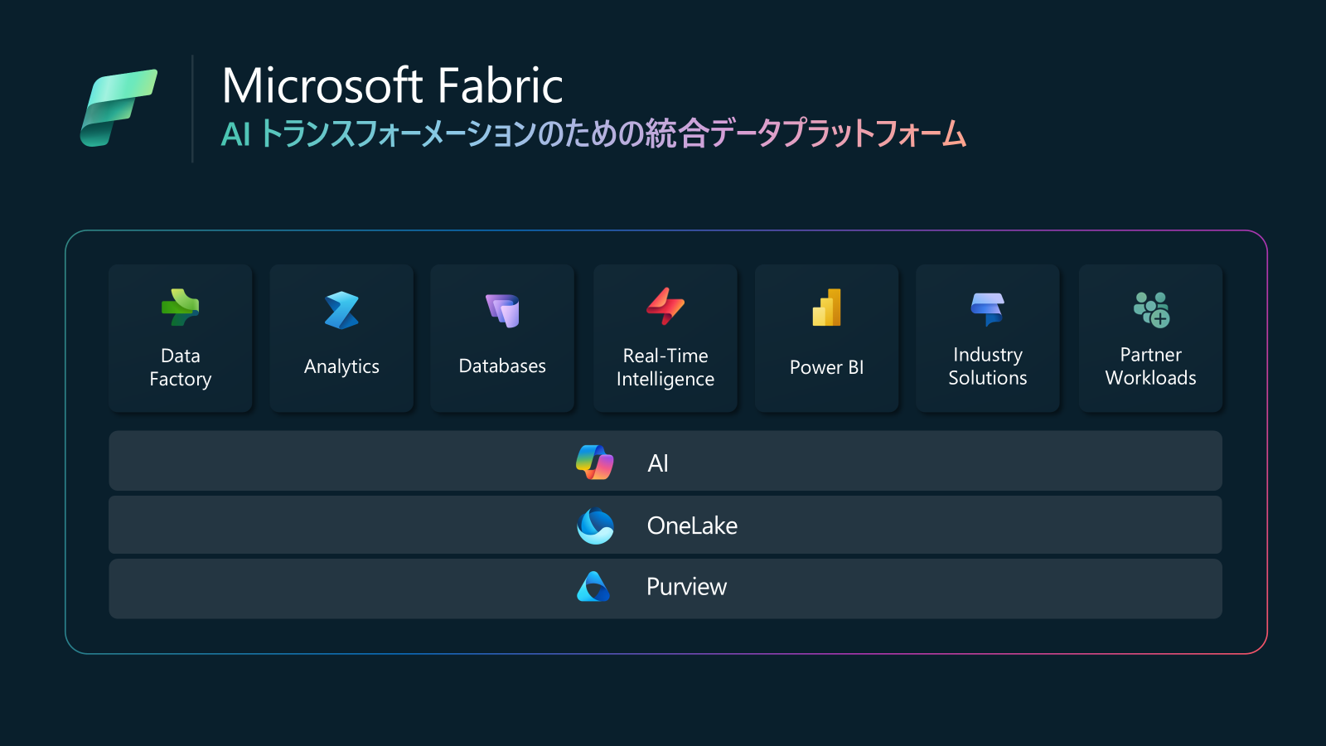This screenshot has height=746, width=1326.
Task: Click the Partner Workloads label
Action: [x=1151, y=366]
